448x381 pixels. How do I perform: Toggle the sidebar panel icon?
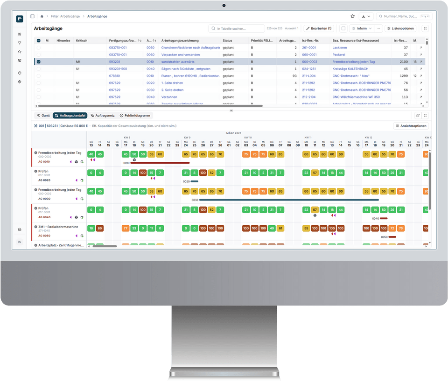coord(32,16)
